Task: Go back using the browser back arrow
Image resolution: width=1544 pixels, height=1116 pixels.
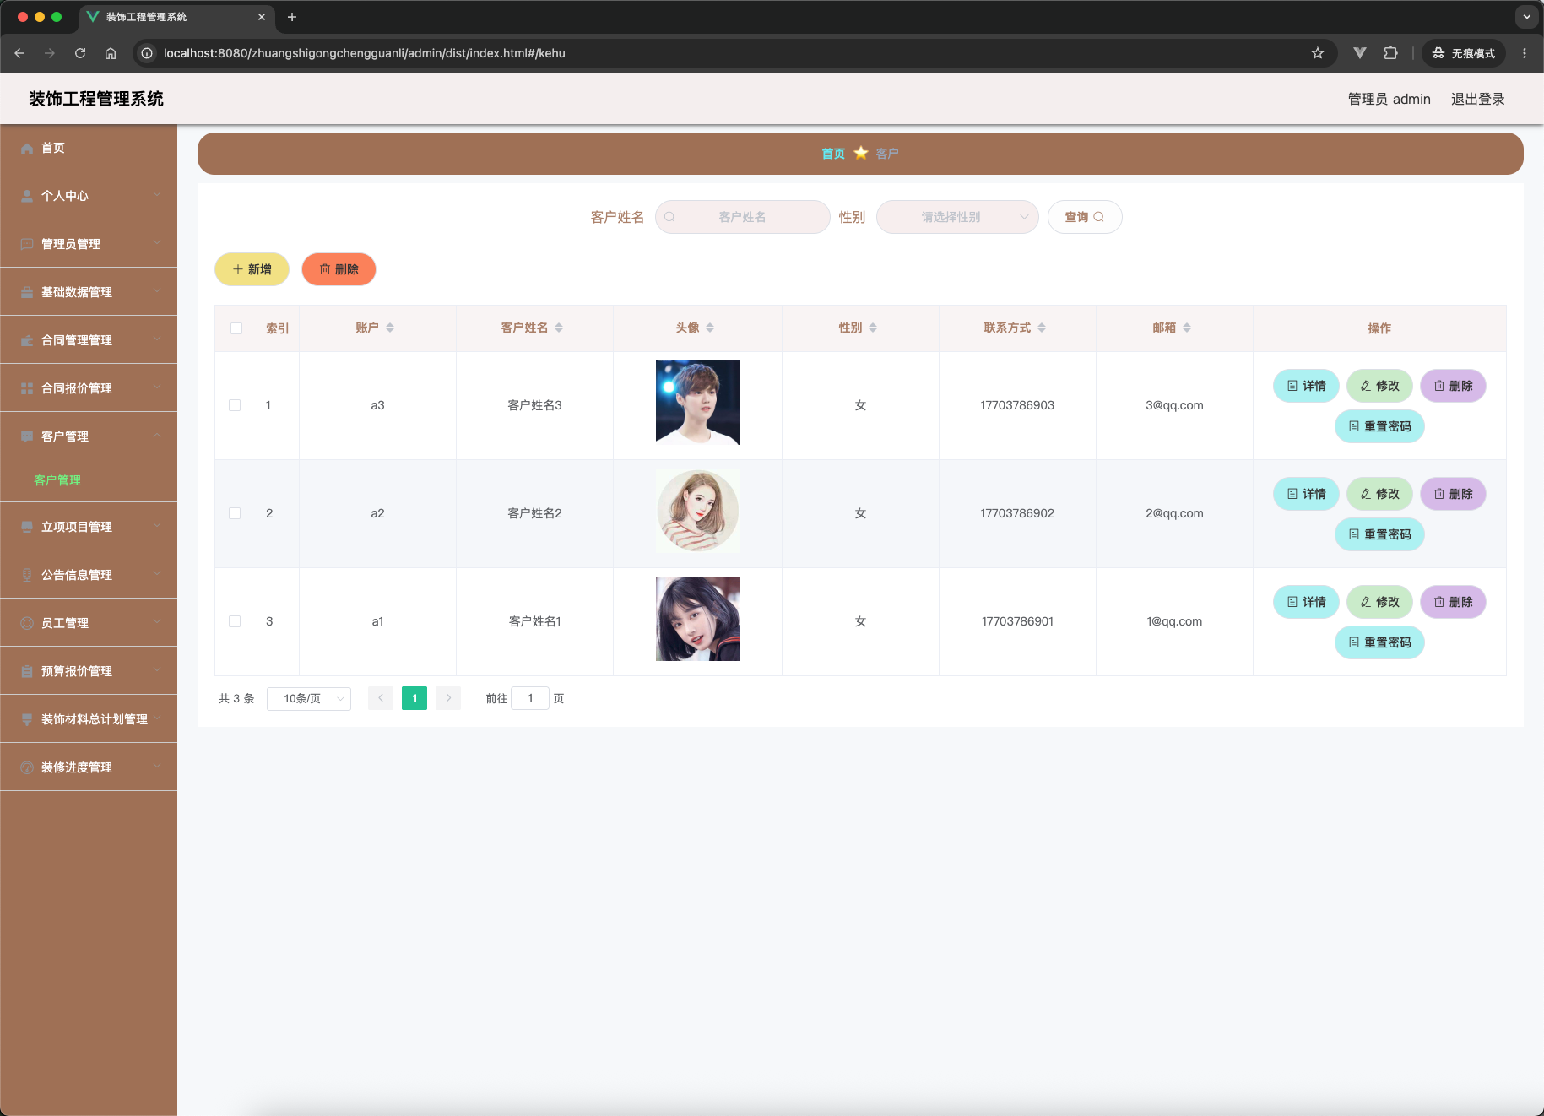Action: tap(19, 53)
